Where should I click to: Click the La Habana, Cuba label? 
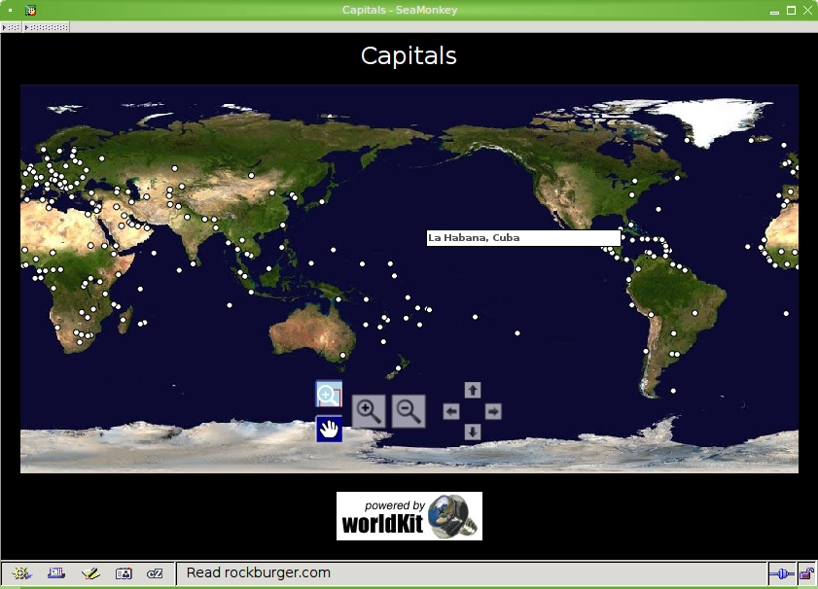pyautogui.click(x=523, y=238)
